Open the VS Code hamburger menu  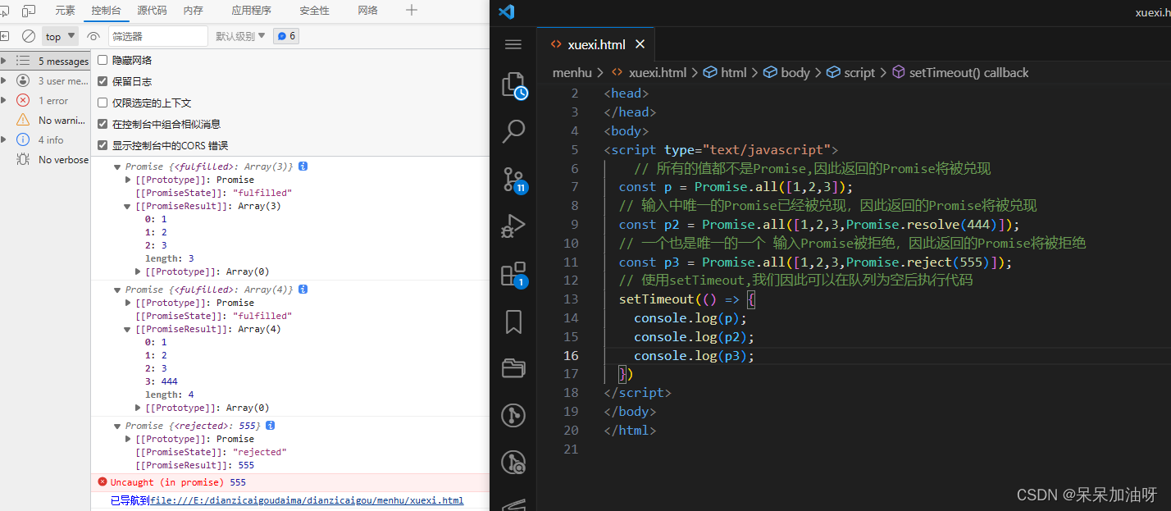[x=513, y=44]
